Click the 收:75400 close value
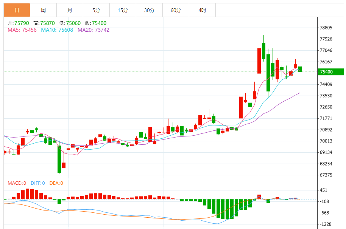The width and height of the screenshot is (346, 229). [96, 23]
